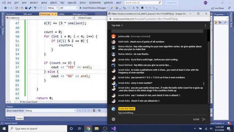Open the live chat three-dot options menu

pyautogui.click(x=205, y=25)
